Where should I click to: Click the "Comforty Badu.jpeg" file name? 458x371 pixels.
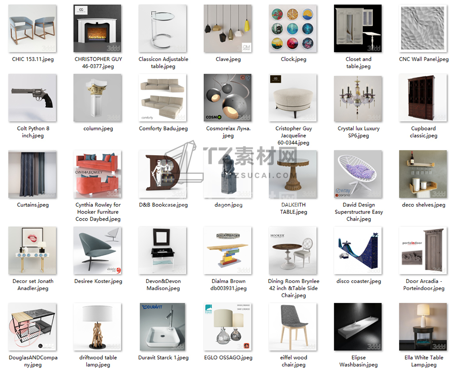click(163, 128)
